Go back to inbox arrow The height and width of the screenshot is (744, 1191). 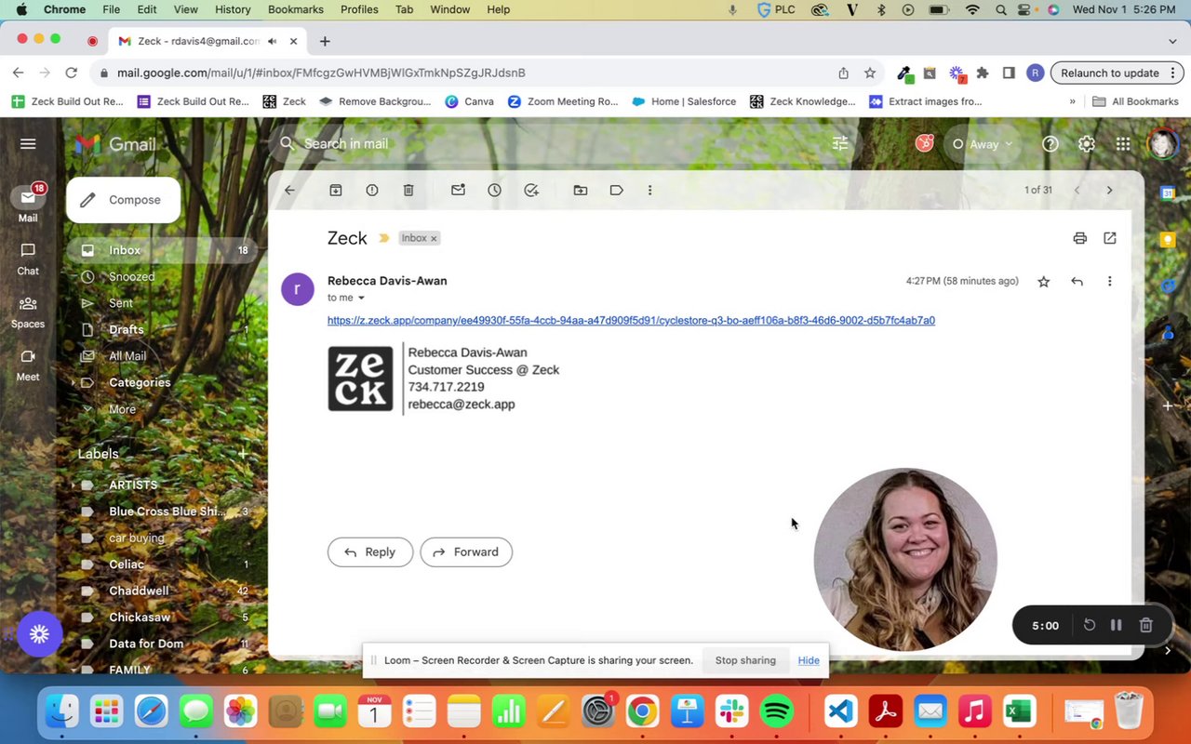click(289, 190)
